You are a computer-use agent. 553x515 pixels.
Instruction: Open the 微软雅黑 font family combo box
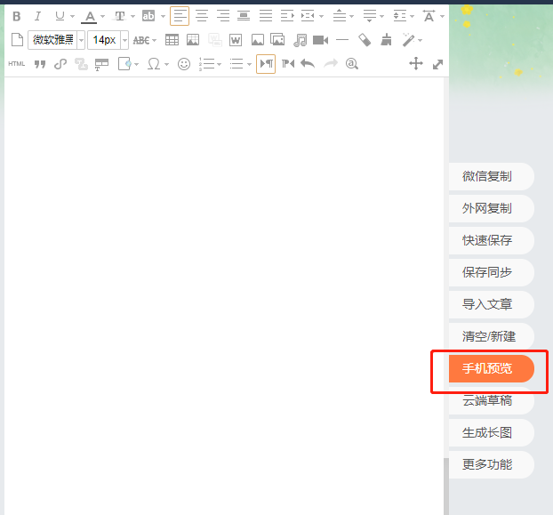click(56, 40)
